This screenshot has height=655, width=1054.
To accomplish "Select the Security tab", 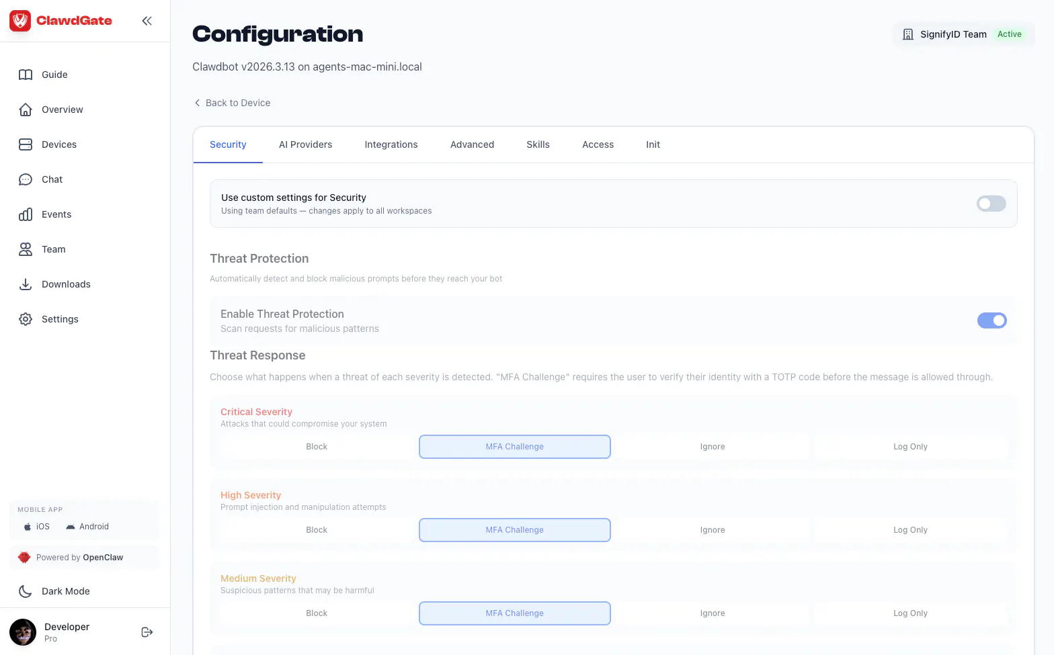I will coord(228,144).
